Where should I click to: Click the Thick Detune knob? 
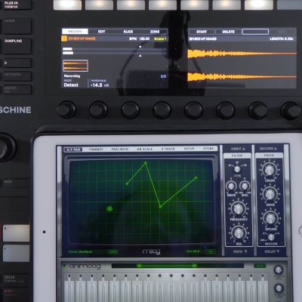(x=270, y=218)
